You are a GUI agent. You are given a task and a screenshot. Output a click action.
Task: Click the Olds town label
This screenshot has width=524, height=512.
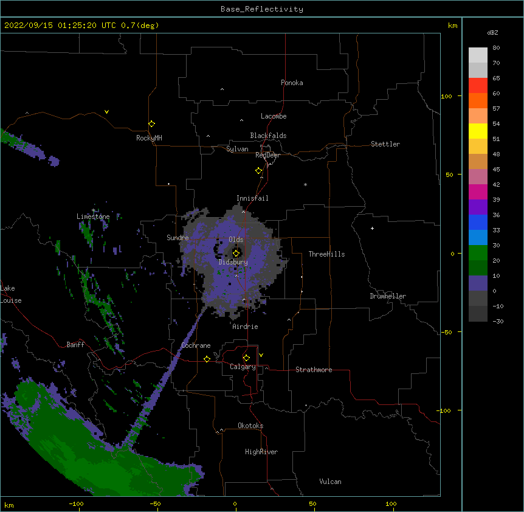(236, 240)
